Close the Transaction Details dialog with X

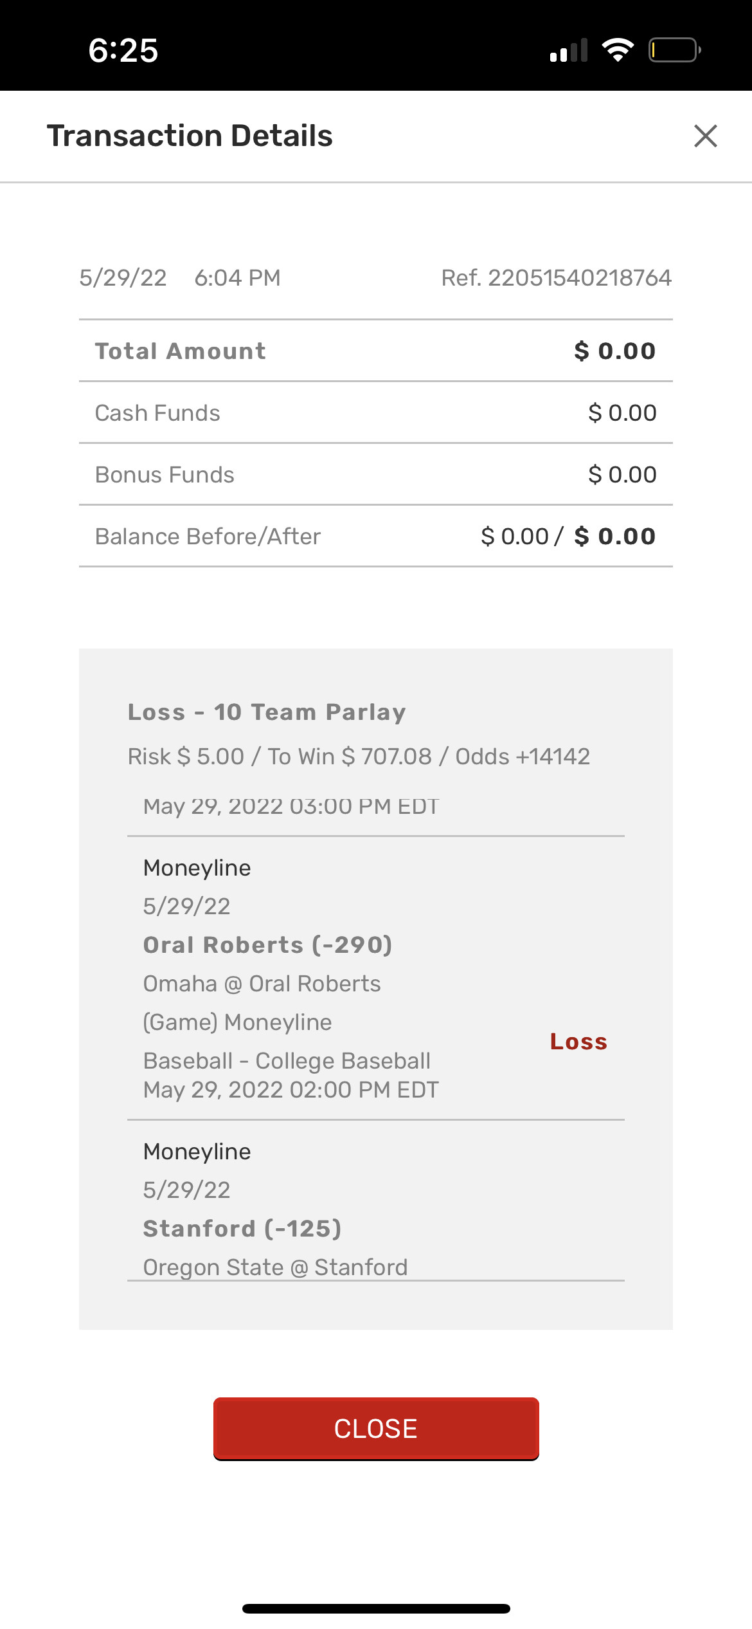point(705,136)
